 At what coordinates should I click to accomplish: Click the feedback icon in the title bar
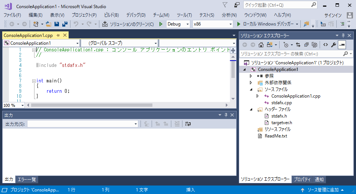coord(237,5)
